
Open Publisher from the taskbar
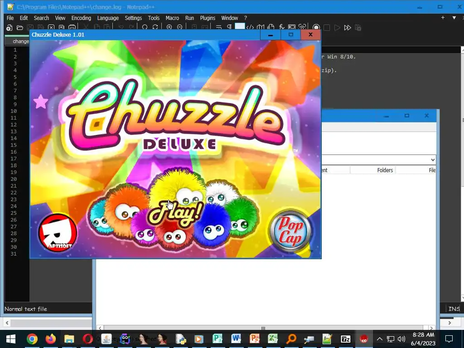pos(217,339)
